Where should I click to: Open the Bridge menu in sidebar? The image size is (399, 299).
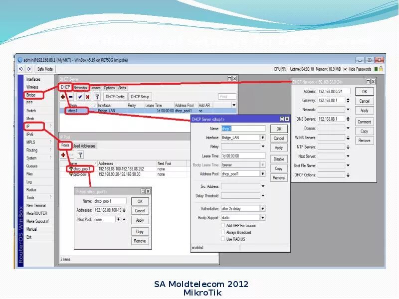(x=31, y=95)
